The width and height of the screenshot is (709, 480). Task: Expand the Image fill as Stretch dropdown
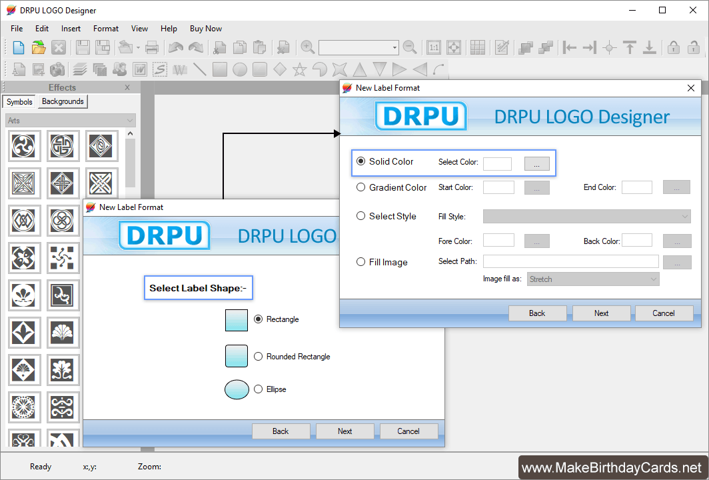click(593, 279)
